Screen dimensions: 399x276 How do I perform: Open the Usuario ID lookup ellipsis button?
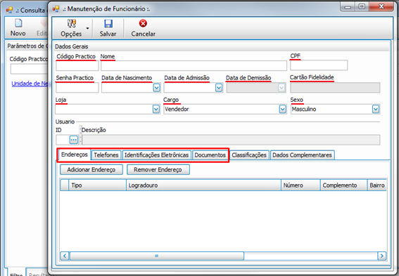tap(74, 140)
